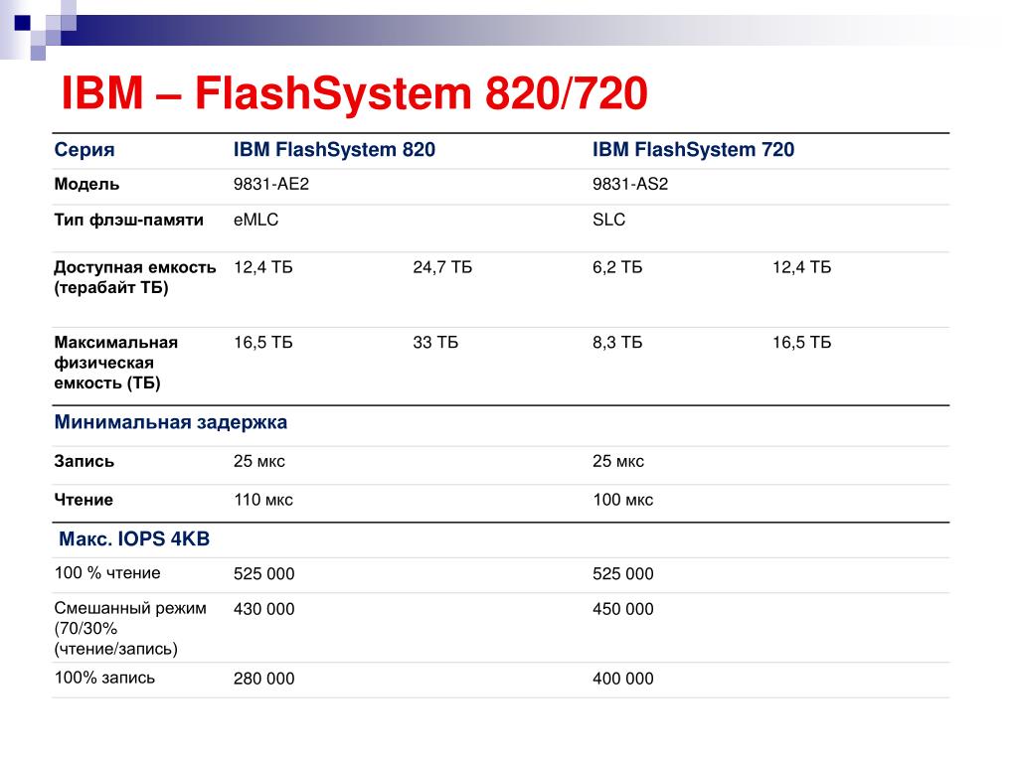Image resolution: width=1018 pixels, height=763 pixels.
Task: Select the header cell 'Серия'
Action: 85,150
